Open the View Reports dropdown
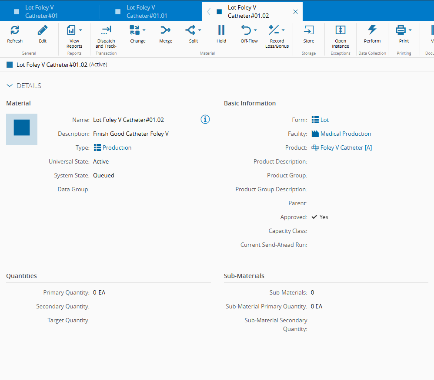Viewport: 434px width, 380px height. click(x=80, y=30)
